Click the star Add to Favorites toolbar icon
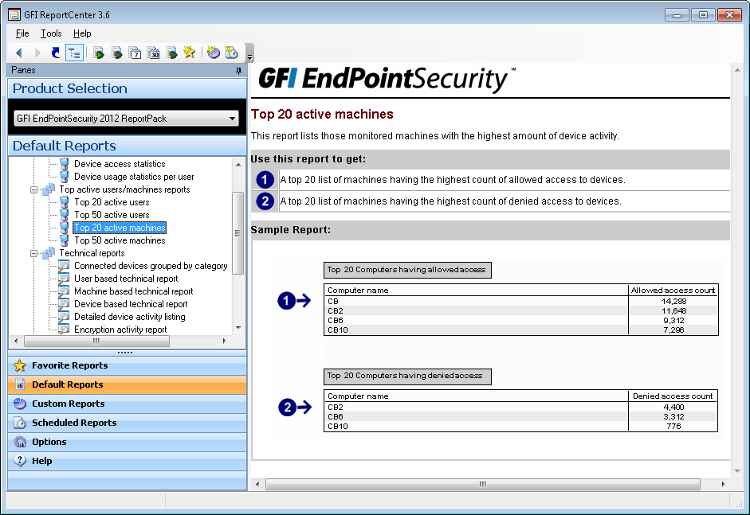 click(189, 53)
